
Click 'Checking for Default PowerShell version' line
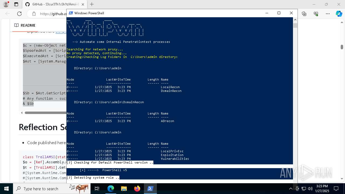(x=110, y=162)
